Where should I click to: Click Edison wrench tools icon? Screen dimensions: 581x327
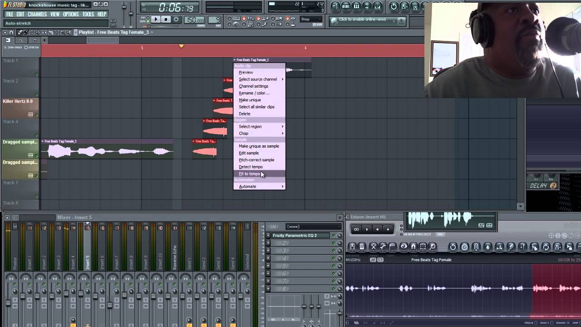coord(383,247)
